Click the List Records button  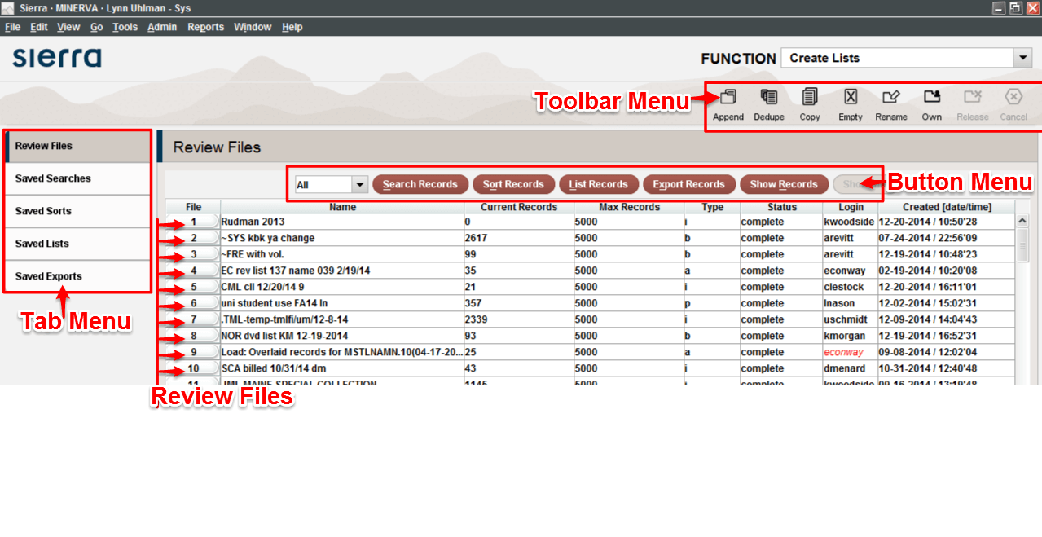click(x=599, y=184)
